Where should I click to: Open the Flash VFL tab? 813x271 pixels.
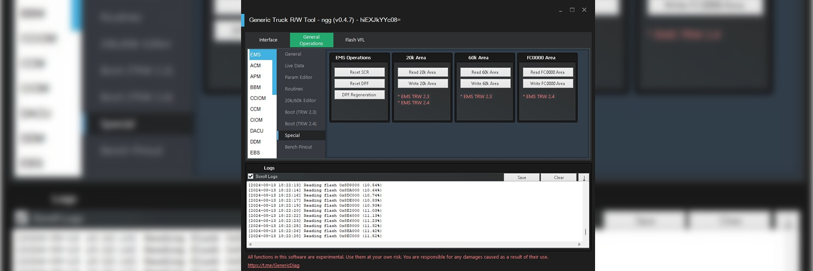pos(355,40)
